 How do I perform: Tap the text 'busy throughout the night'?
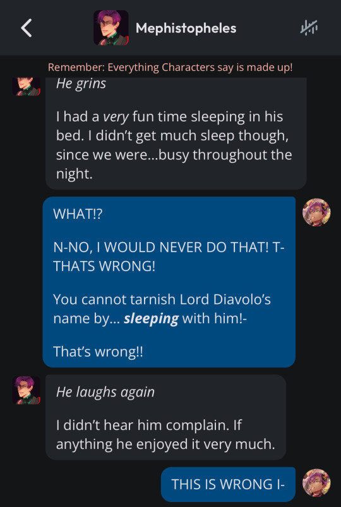(174, 164)
